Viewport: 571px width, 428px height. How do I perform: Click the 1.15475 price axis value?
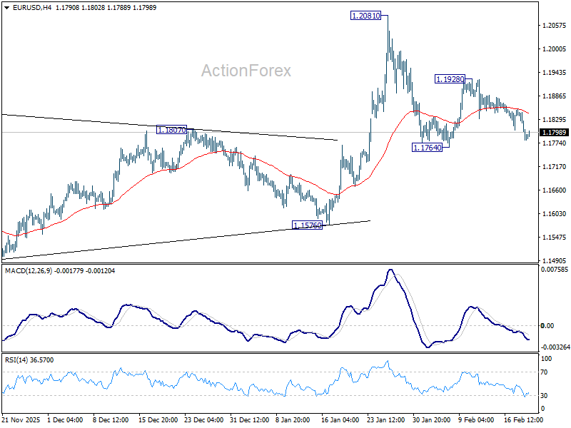tap(555, 238)
